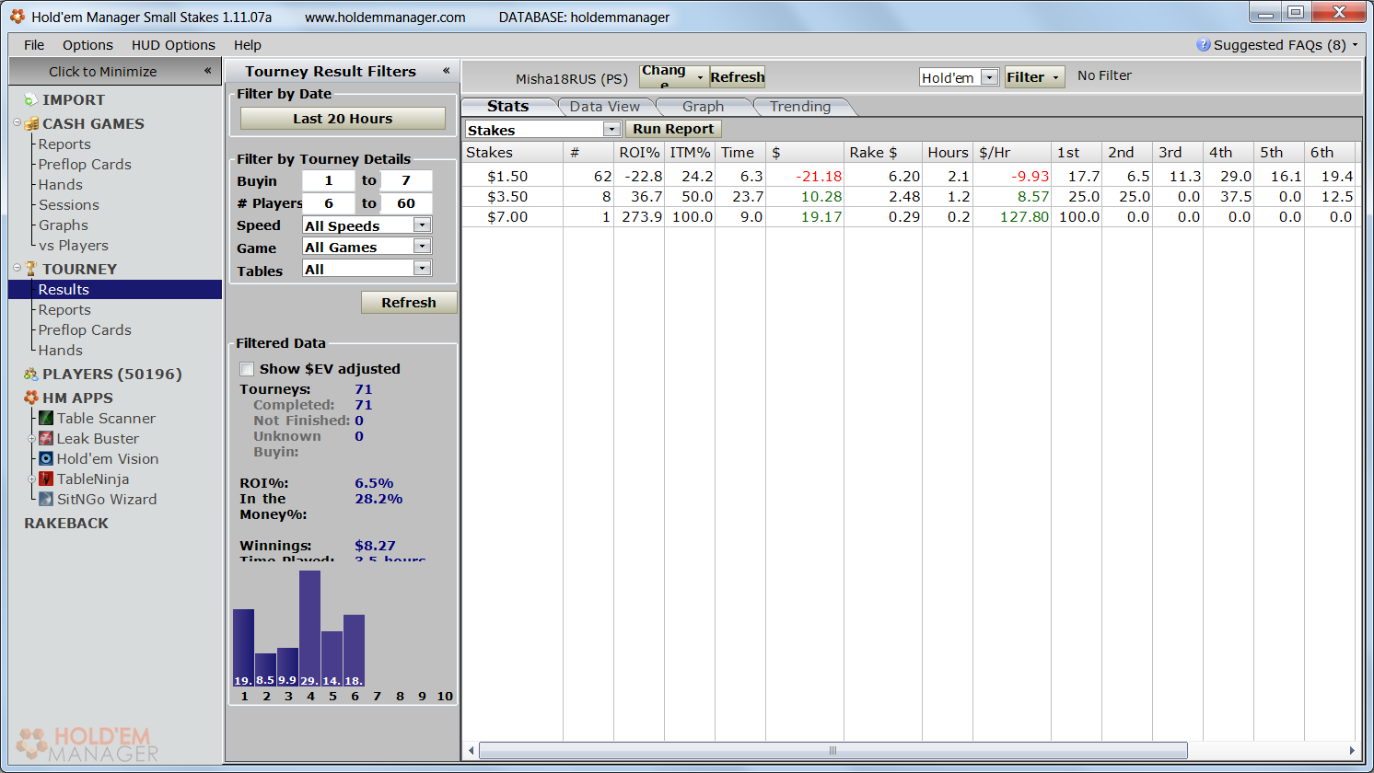The width and height of the screenshot is (1374, 773).
Task: Open the Speed dropdown
Action: click(422, 225)
